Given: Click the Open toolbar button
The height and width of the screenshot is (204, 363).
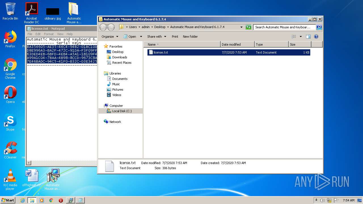Looking at the screenshot, I should click(130, 37).
